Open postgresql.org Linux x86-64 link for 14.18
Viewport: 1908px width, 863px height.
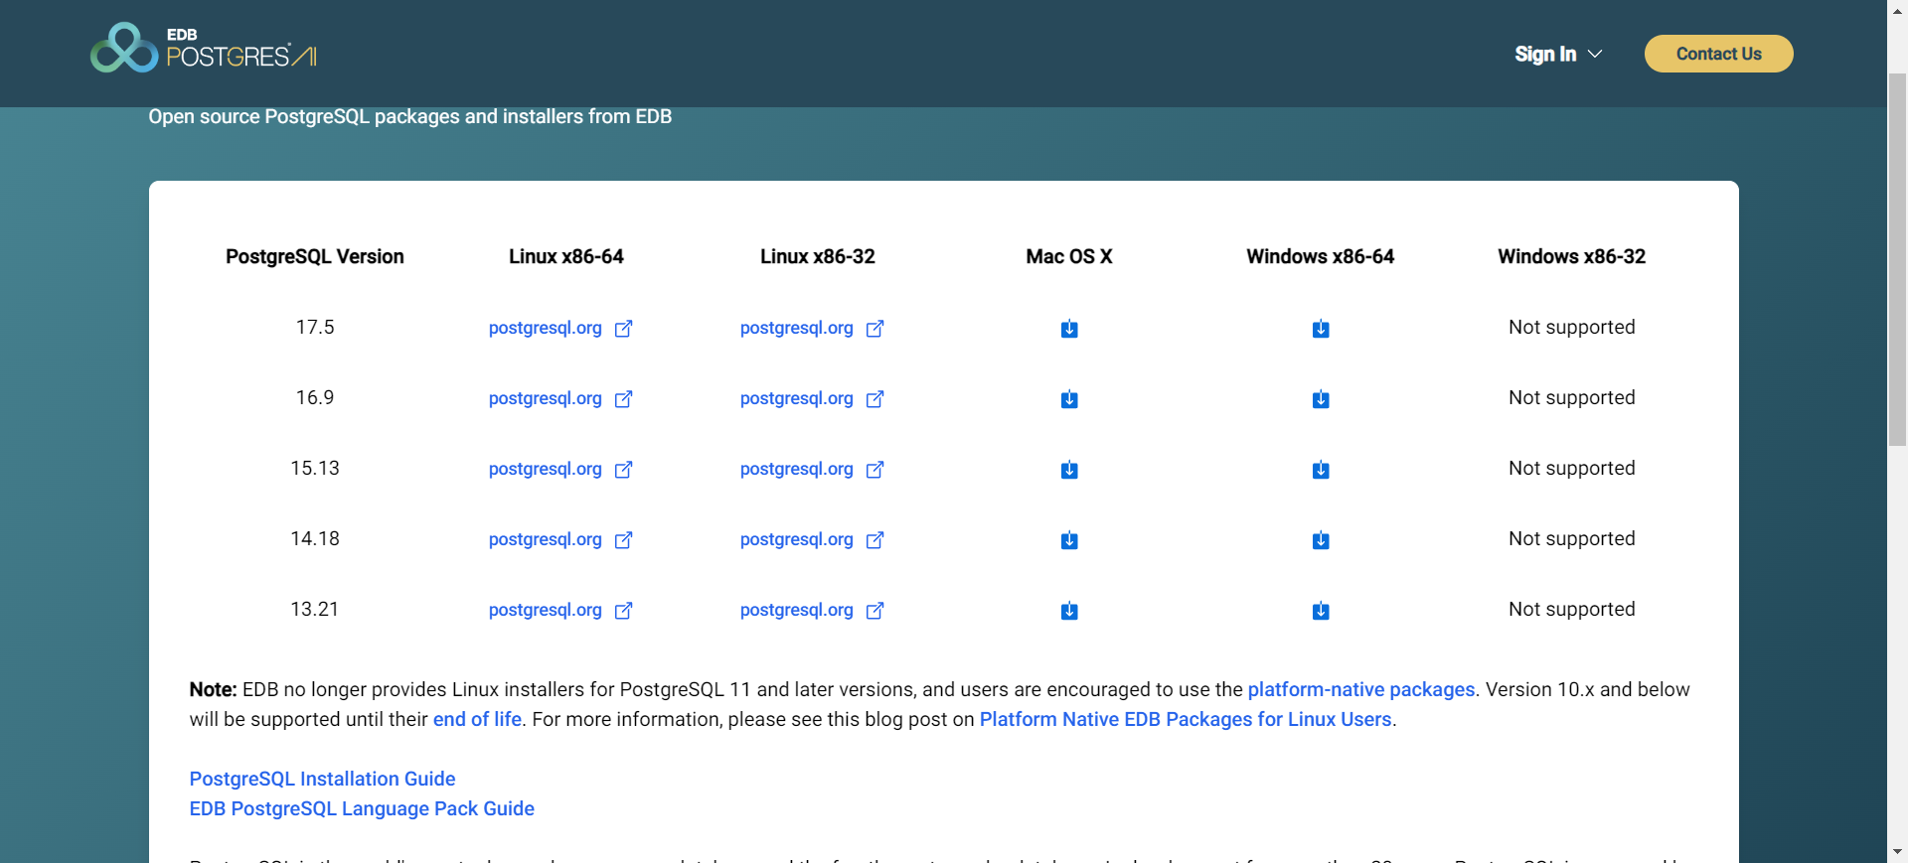coord(560,539)
